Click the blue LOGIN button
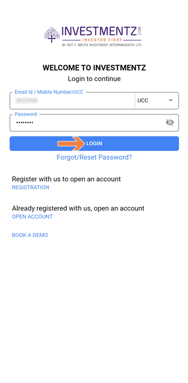Image resolution: width=188 pixels, height=383 pixels. click(x=94, y=144)
